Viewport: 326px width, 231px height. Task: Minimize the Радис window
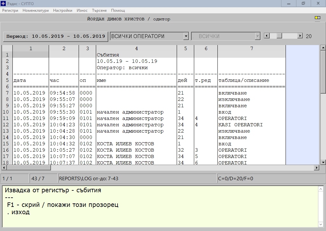tap(288, 3)
